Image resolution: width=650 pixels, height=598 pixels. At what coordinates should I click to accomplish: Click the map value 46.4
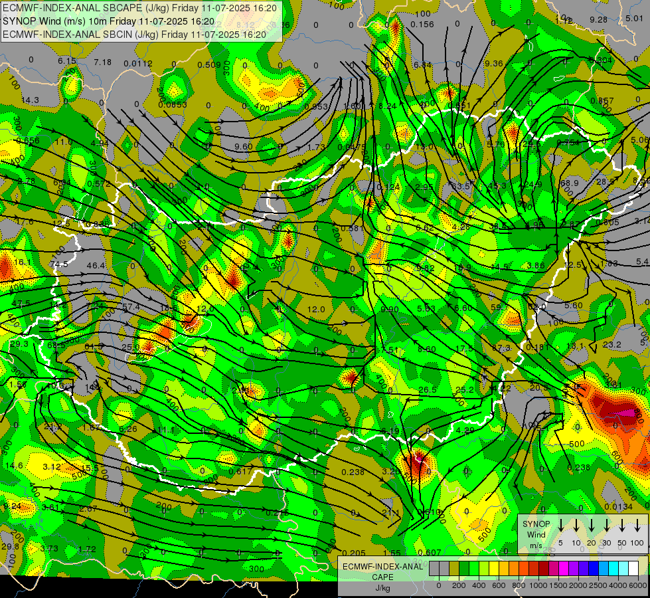pos(96,265)
